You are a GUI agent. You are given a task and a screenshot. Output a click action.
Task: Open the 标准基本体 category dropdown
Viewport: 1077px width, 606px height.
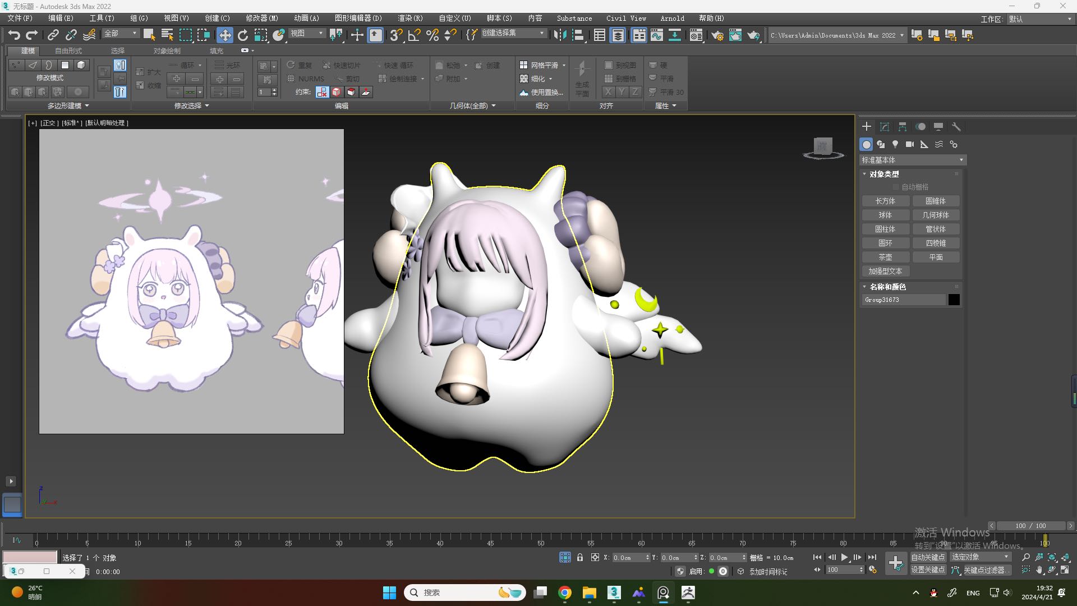[913, 160]
